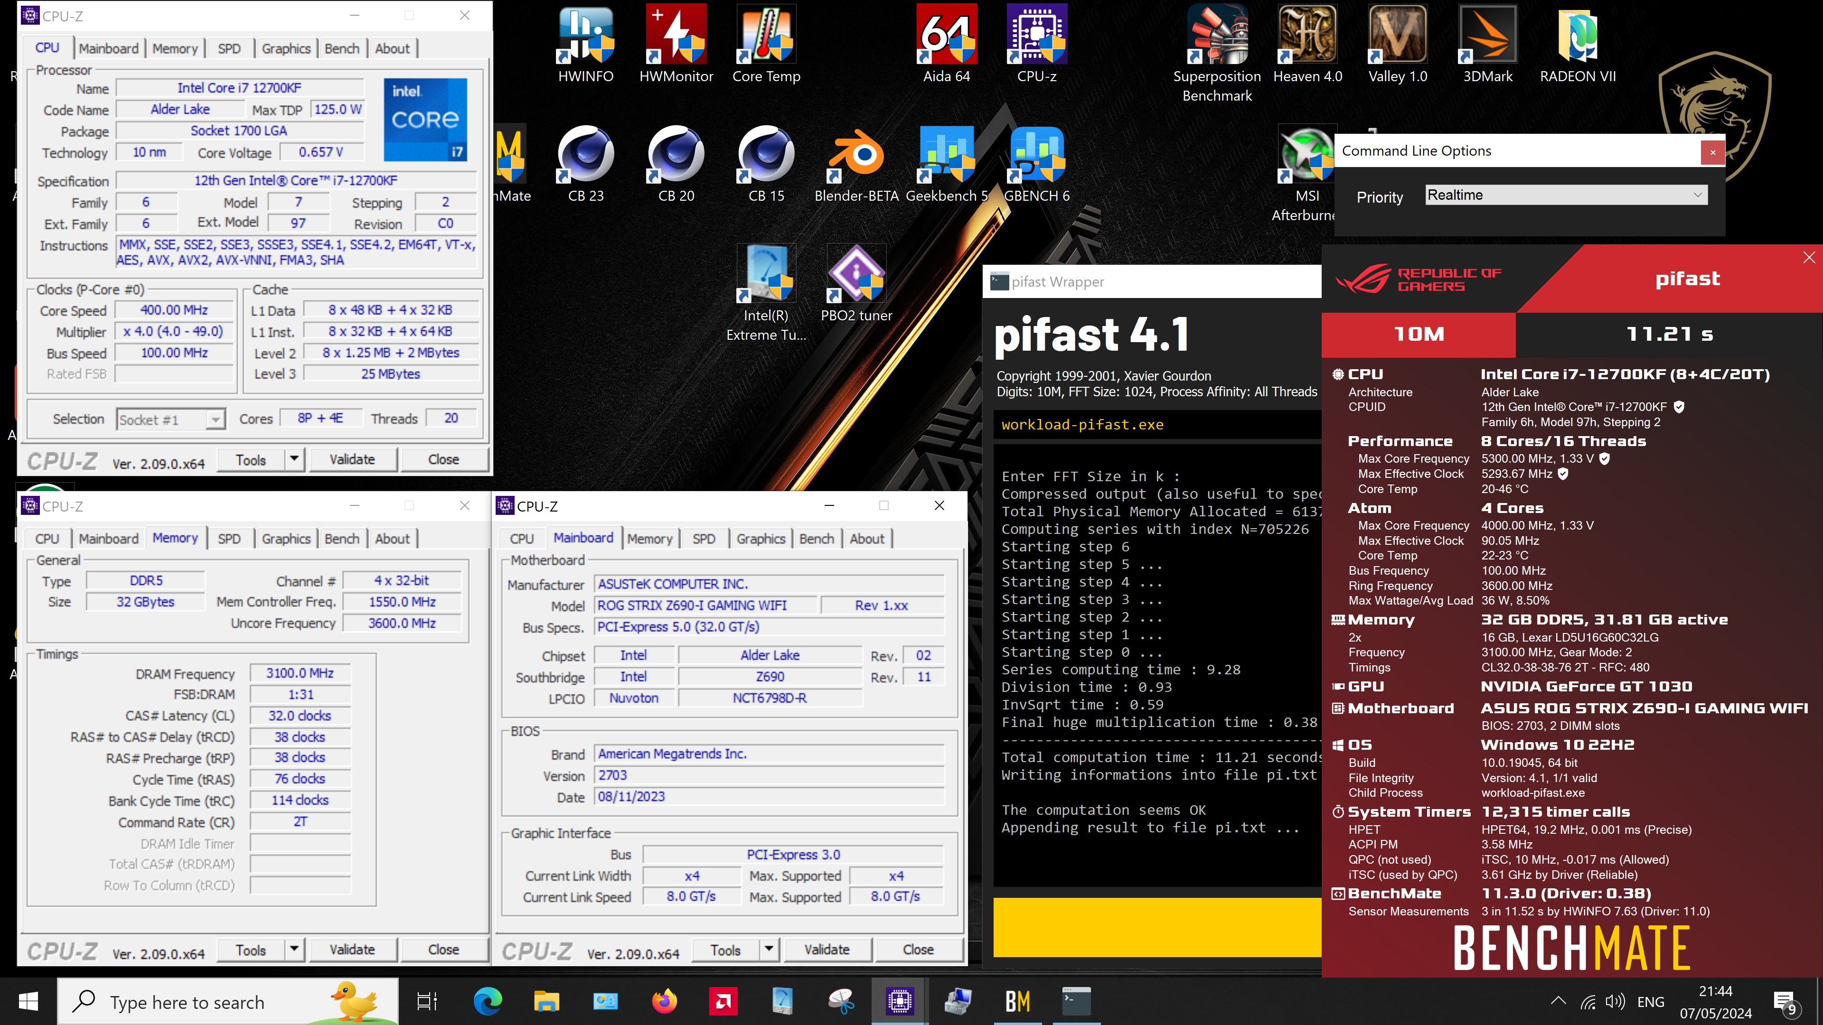Open the MSI Afterburner desktop icon
The width and height of the screenshot is (1823, 1025).
click(1306, 174)
